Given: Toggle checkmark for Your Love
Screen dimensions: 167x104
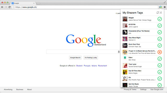Looking at the screenshot, I should 160,65.
